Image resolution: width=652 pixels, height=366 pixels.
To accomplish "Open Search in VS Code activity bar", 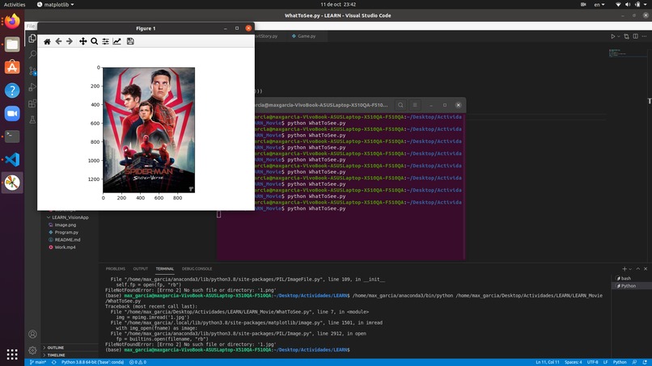I will 32,54.
